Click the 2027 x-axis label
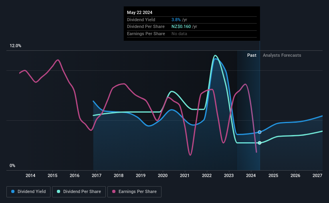 (x=317, y=175)
